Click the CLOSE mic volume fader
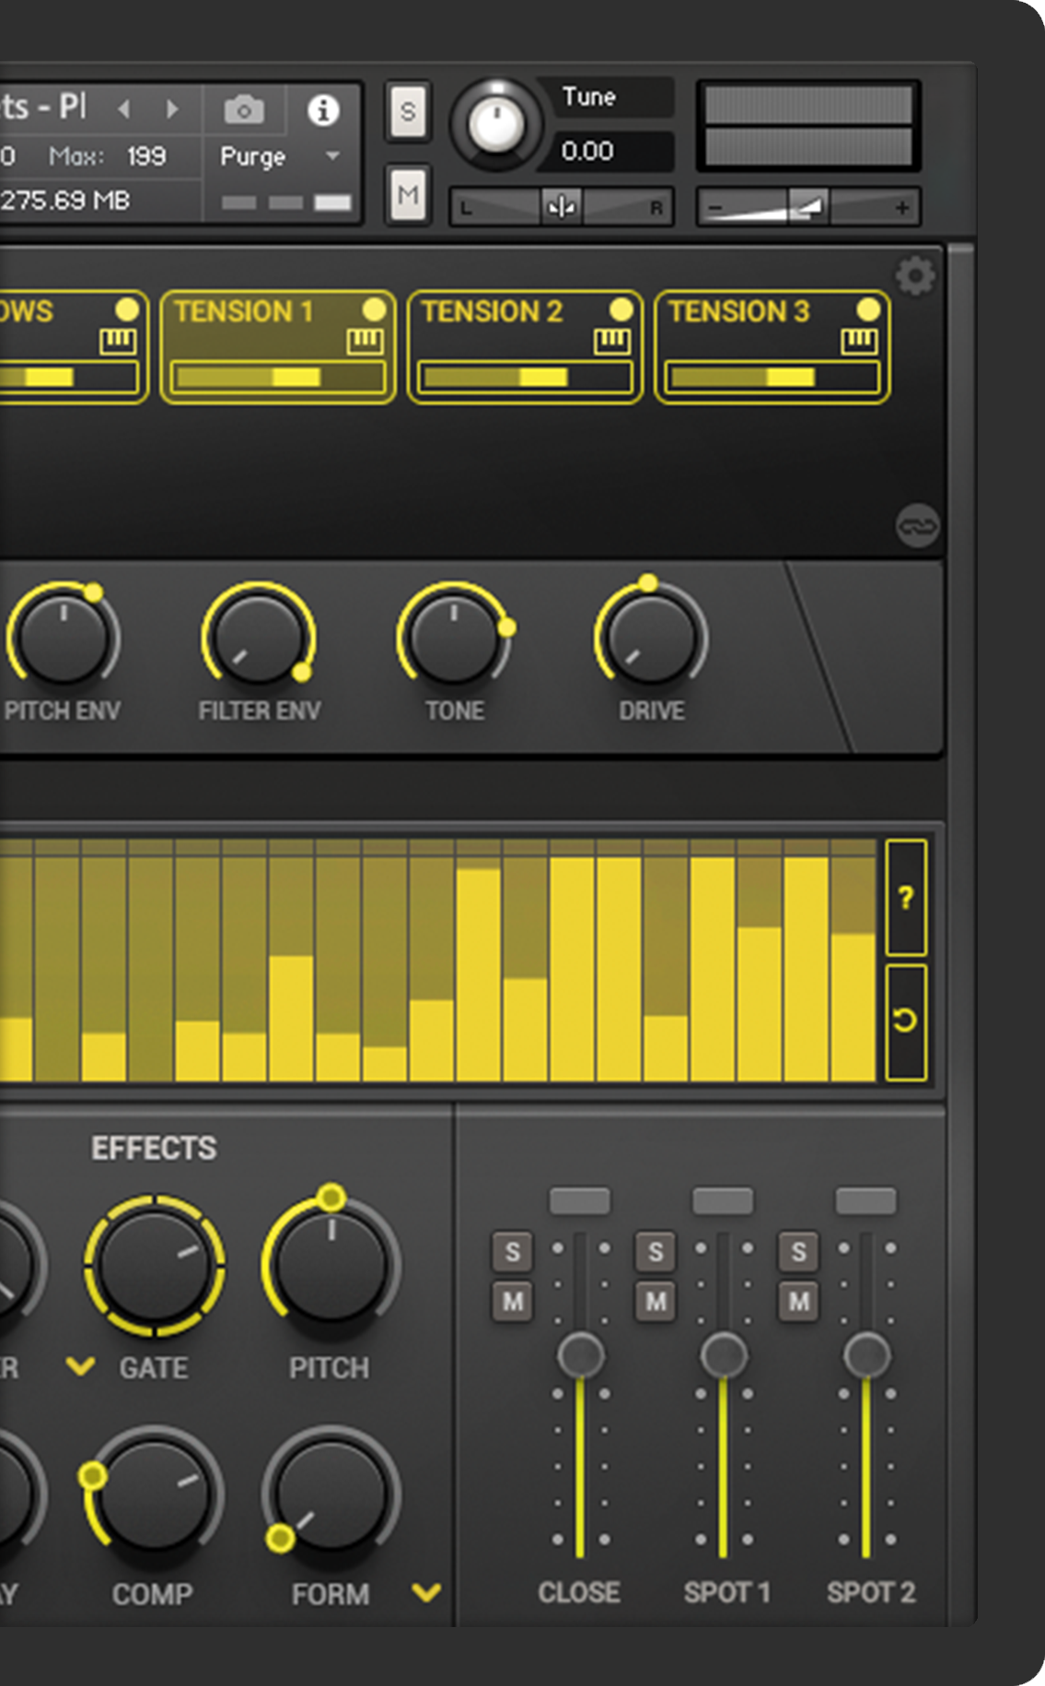The width and height of the screenshot is (1045, 1686). pos(580,1355)
